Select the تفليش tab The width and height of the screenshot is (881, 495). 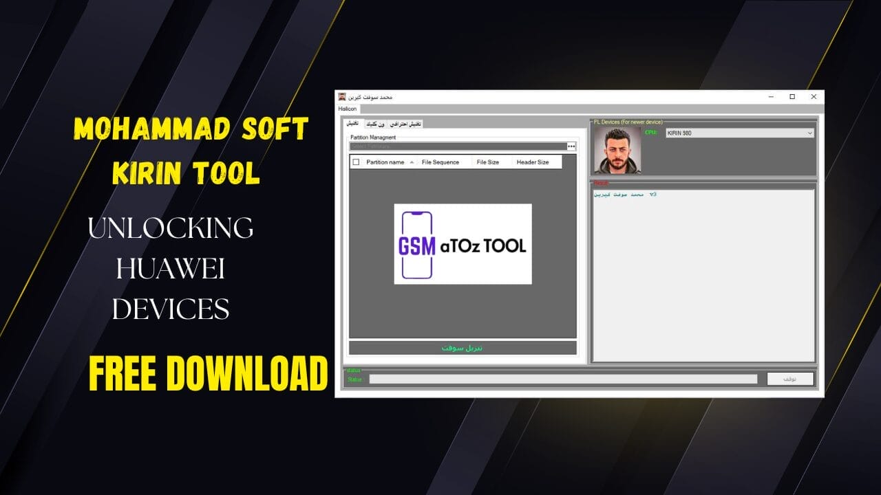352,124
